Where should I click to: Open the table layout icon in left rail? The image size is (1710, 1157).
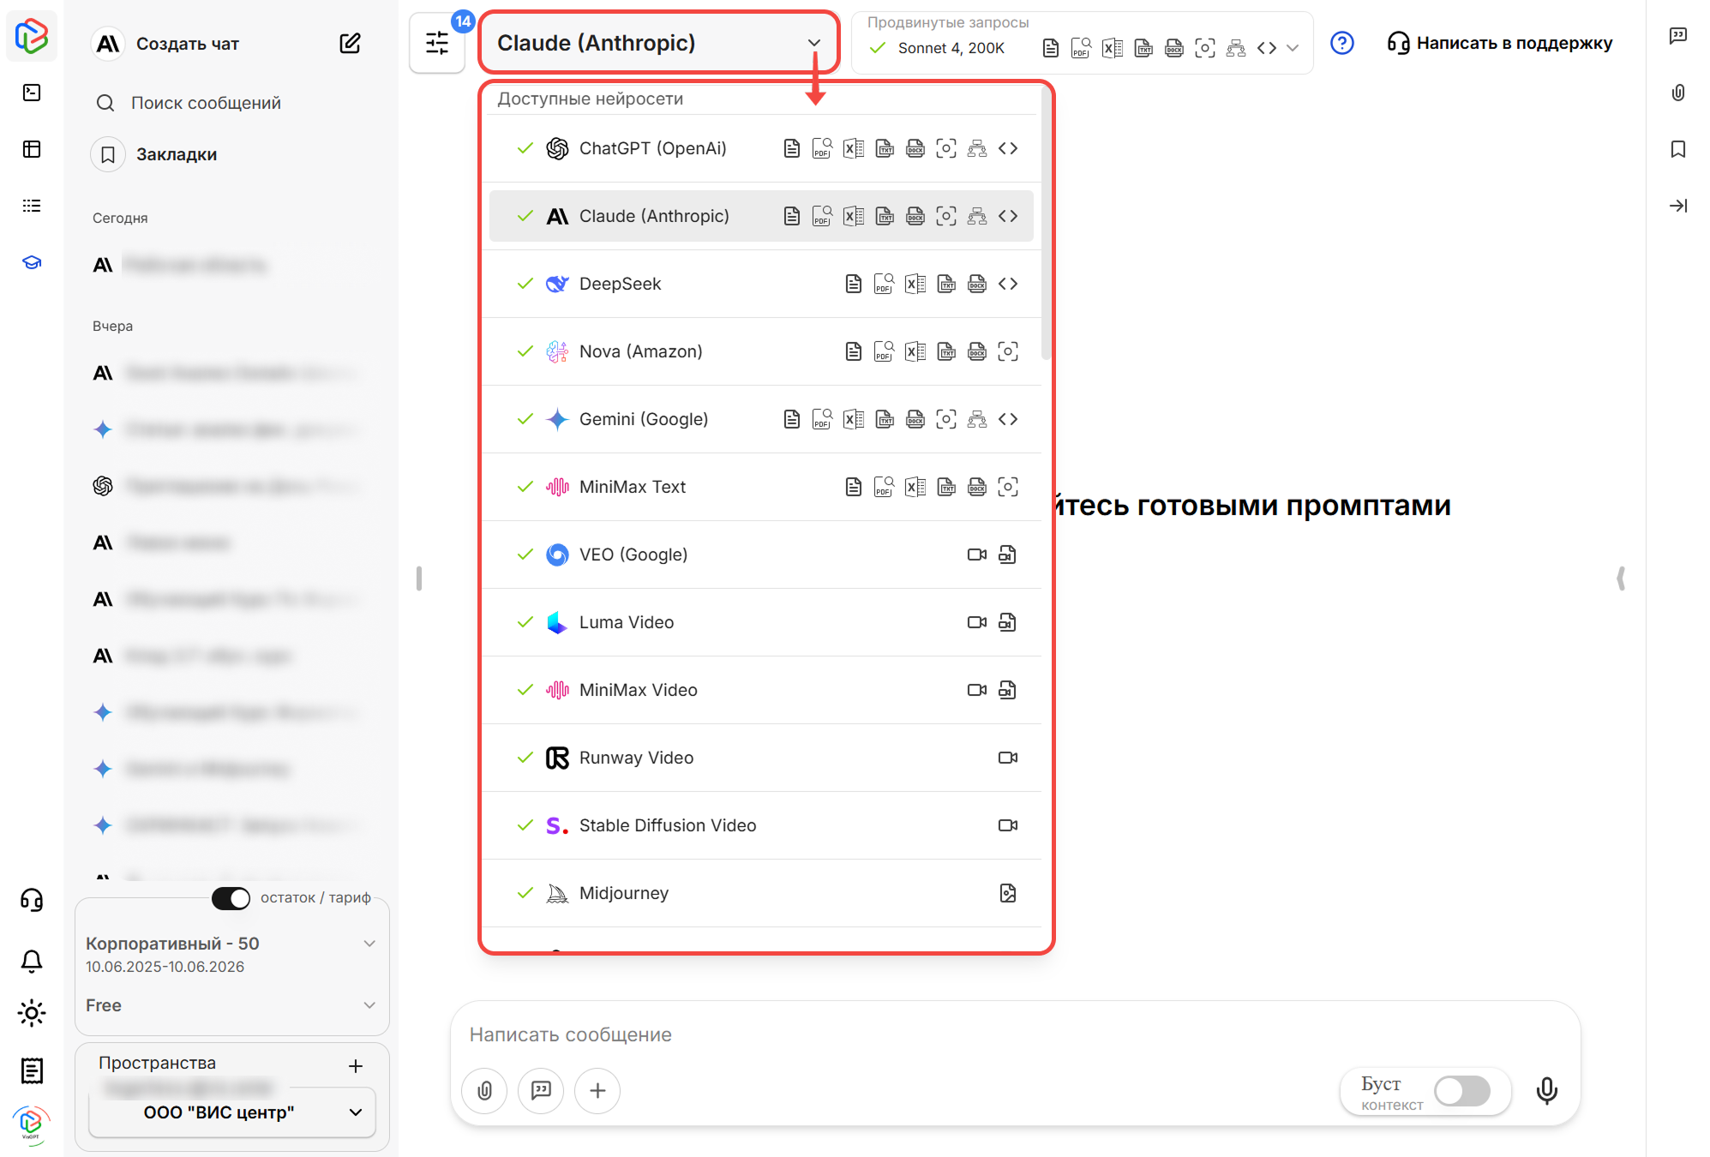pos(32,149)
